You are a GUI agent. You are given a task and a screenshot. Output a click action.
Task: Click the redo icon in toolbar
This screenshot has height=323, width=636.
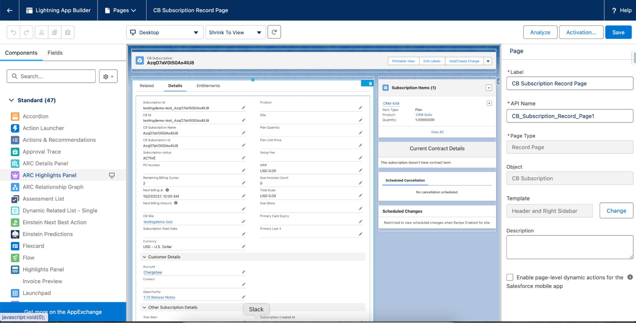(26, 32)
